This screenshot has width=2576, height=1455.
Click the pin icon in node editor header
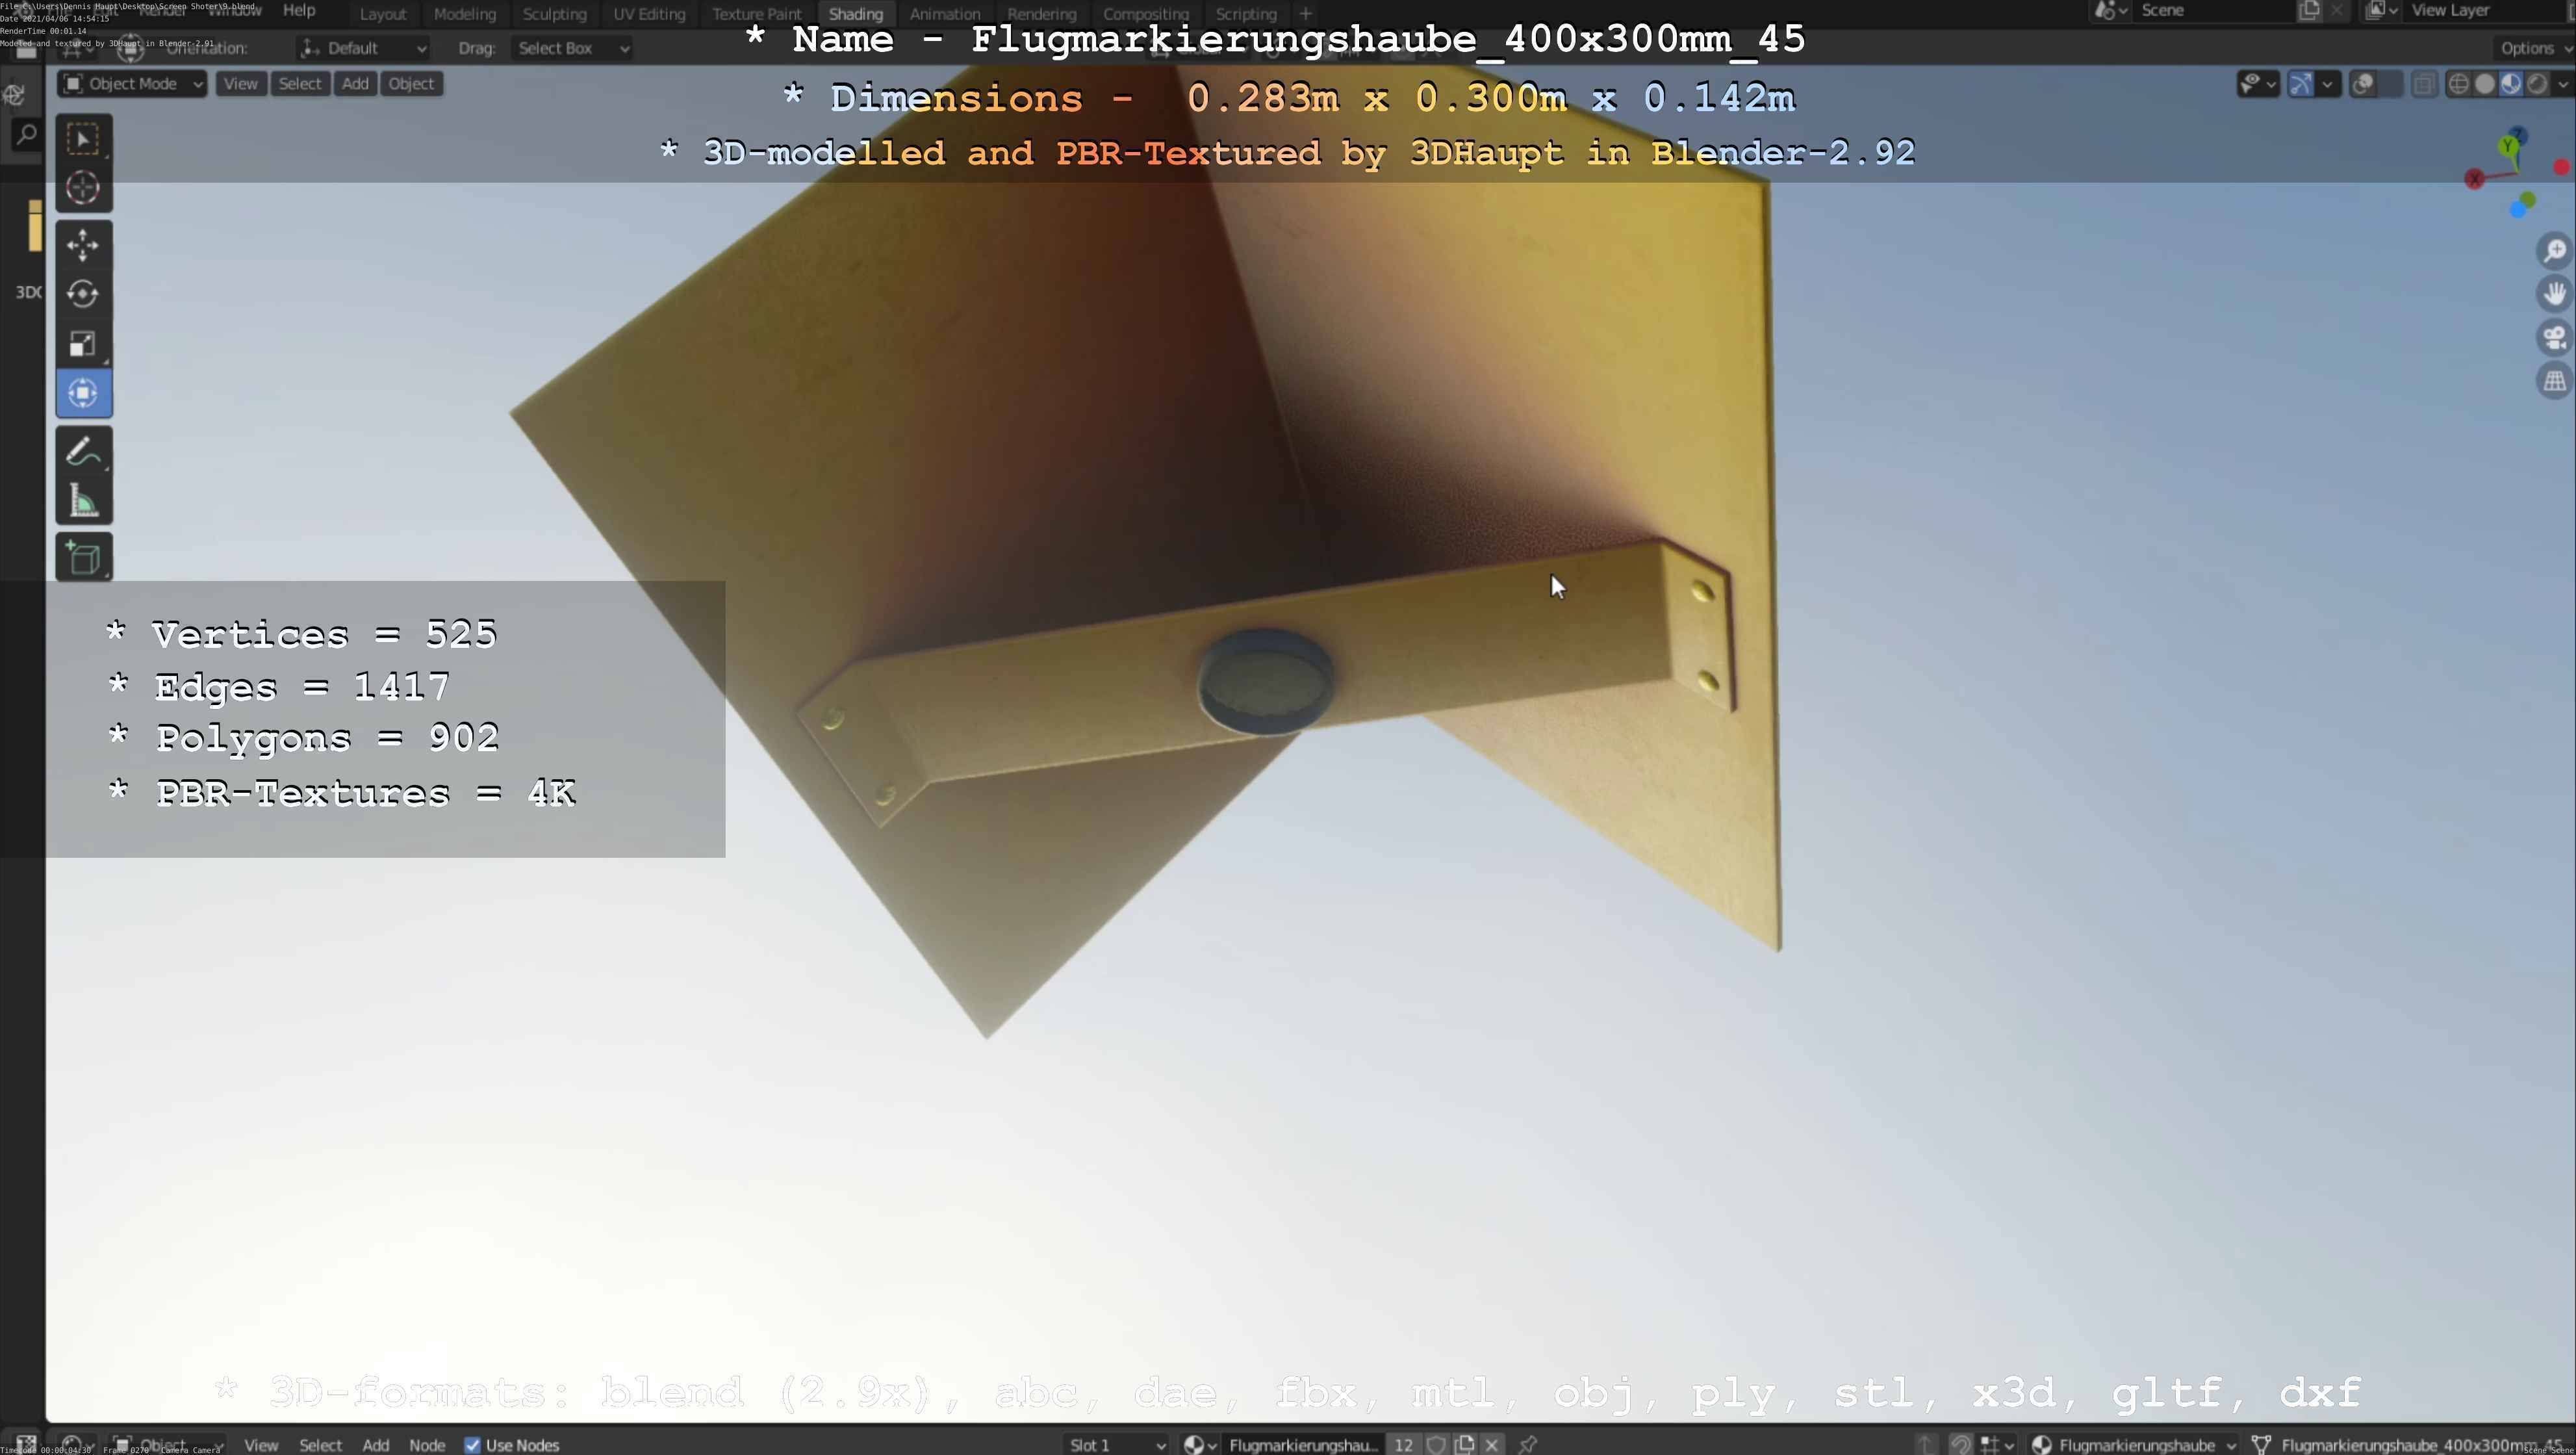[x=1527, y=1444]
